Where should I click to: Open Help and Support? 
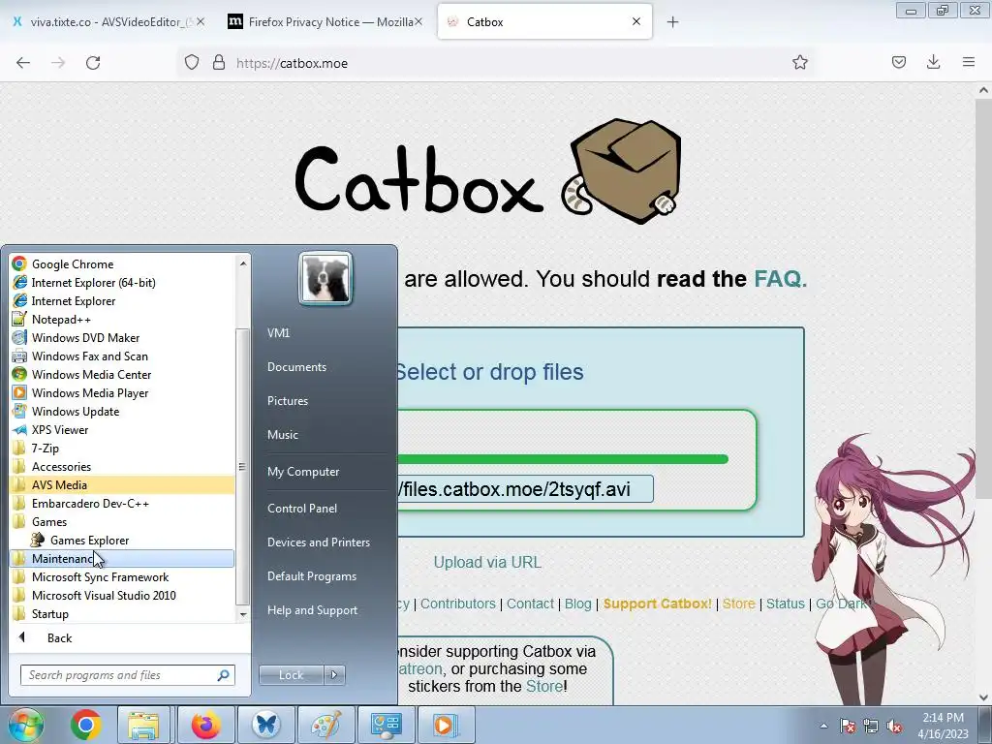click(312, 610)
